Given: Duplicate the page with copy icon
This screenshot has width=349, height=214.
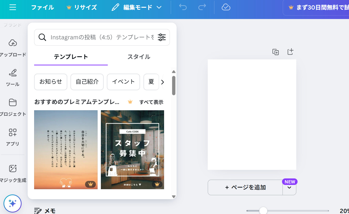Looking at the screenshot, I should (x=276, y=52).
